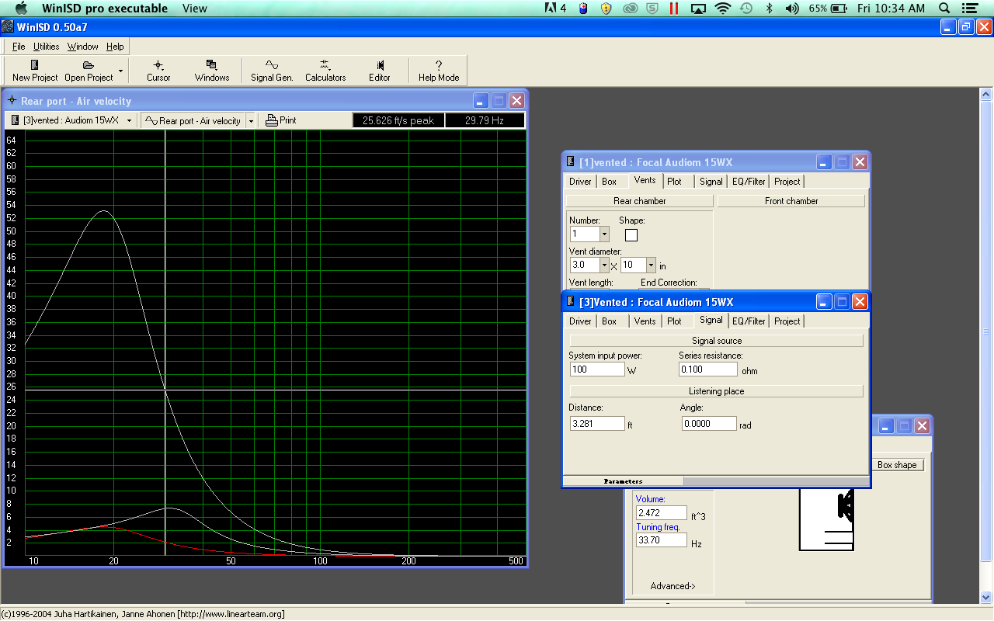
Task: Open the vent Number dropdown
Action: [x=604, y=234]
